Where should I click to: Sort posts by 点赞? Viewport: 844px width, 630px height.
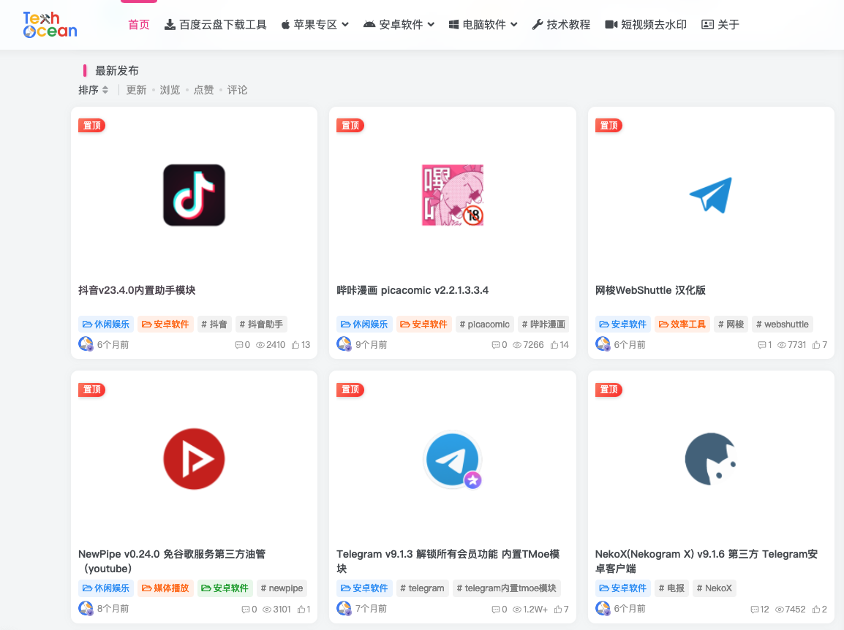203,90
